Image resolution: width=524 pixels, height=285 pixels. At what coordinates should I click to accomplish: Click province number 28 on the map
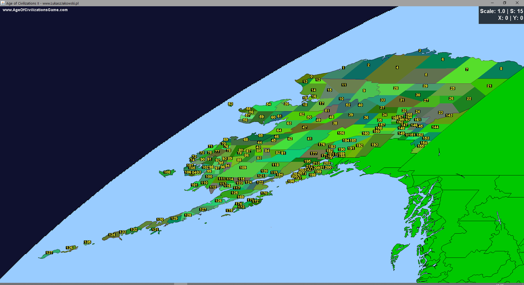coord(396,88)
